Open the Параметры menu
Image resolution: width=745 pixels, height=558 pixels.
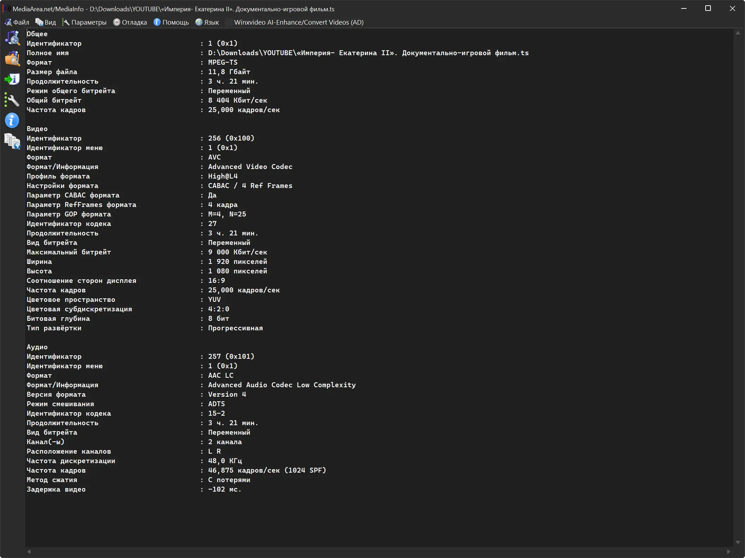point(84,22)
